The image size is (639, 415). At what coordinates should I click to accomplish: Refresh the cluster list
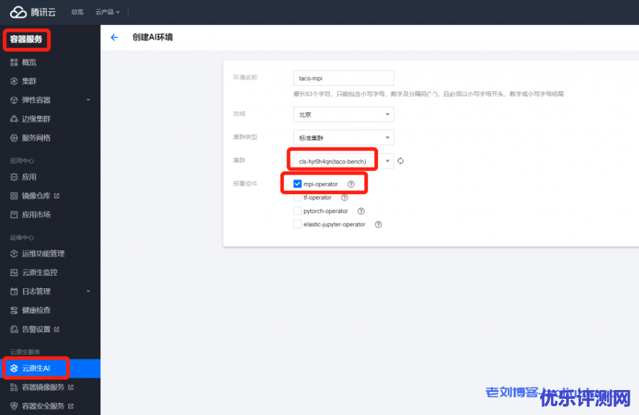(401, 161)
